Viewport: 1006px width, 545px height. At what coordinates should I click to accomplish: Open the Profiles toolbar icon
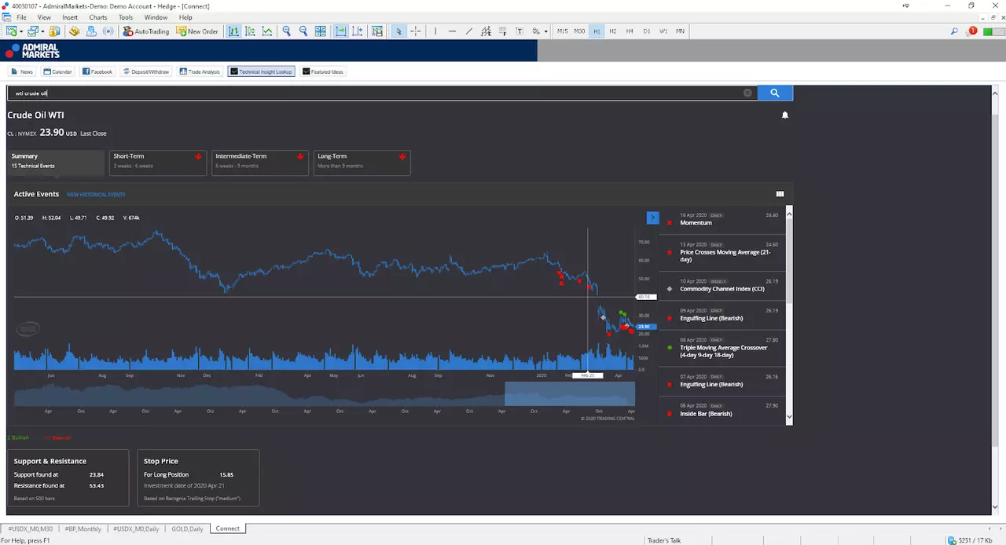coord(34,31)
